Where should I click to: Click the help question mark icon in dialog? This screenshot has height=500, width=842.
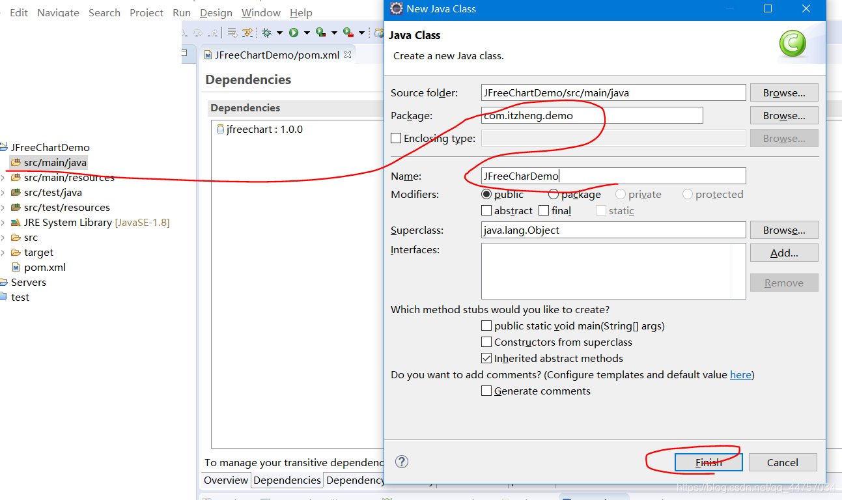[402, 462]
